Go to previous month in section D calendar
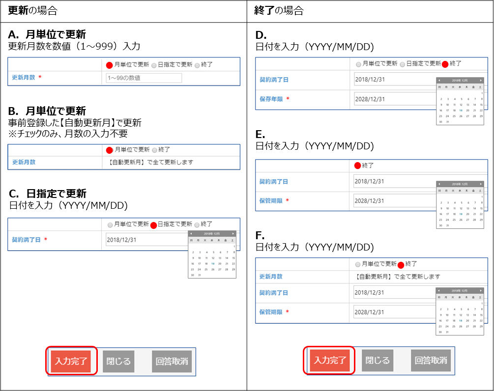 pos(439,80)
